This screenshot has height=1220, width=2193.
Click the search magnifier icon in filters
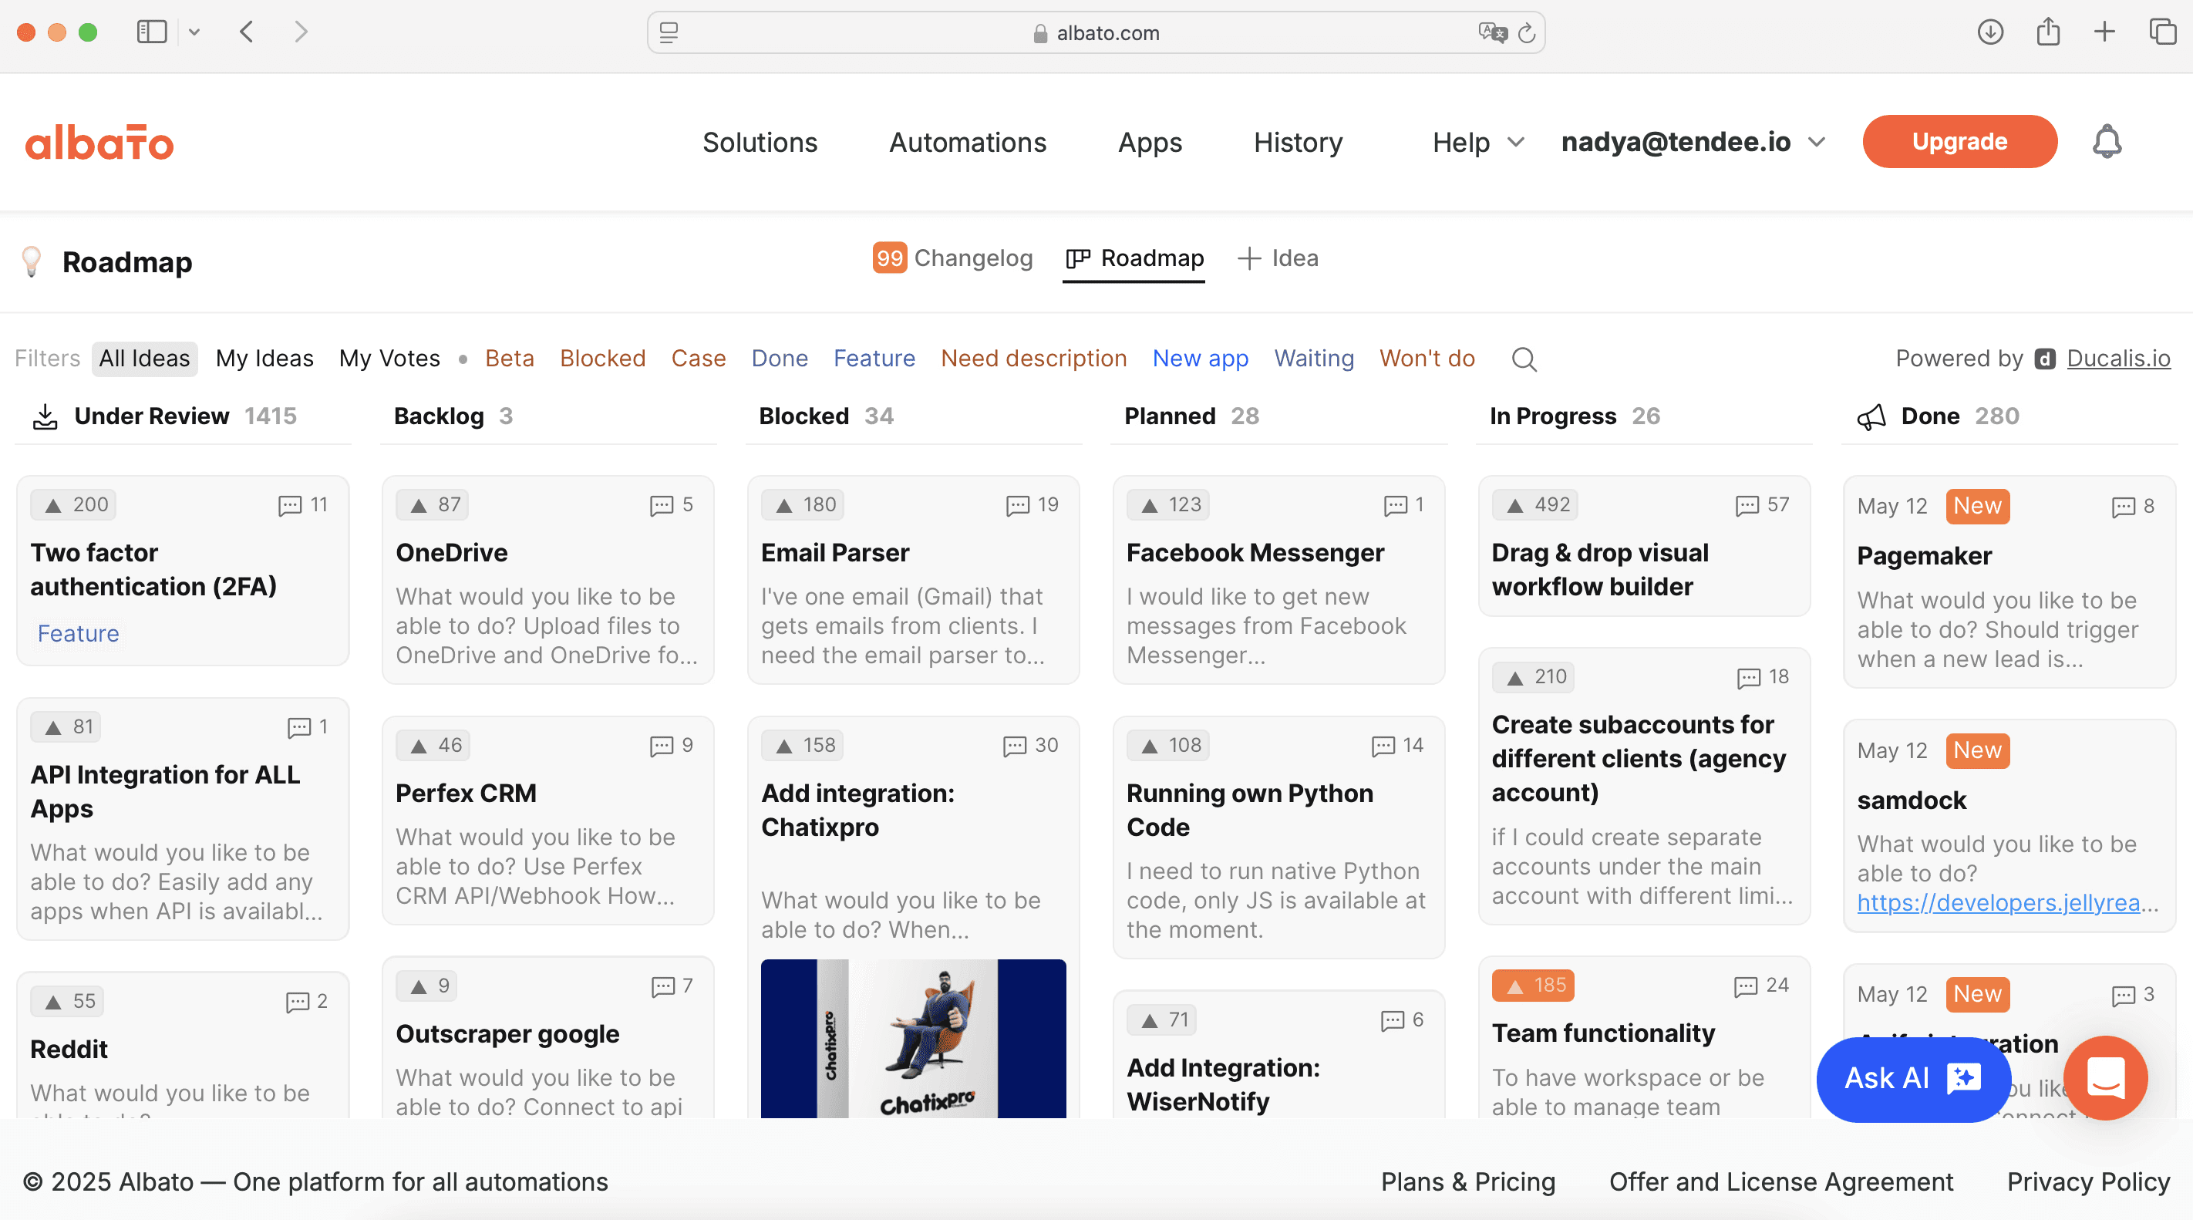(x=1524, y=359)
